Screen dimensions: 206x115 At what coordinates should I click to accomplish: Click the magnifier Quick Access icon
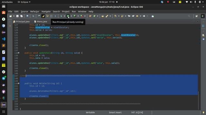(189, 16)
